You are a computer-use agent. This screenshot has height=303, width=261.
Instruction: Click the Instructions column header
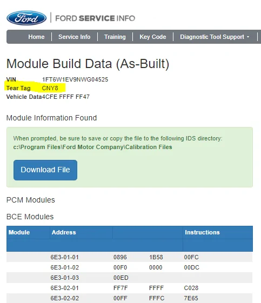(x=202, y=232)
